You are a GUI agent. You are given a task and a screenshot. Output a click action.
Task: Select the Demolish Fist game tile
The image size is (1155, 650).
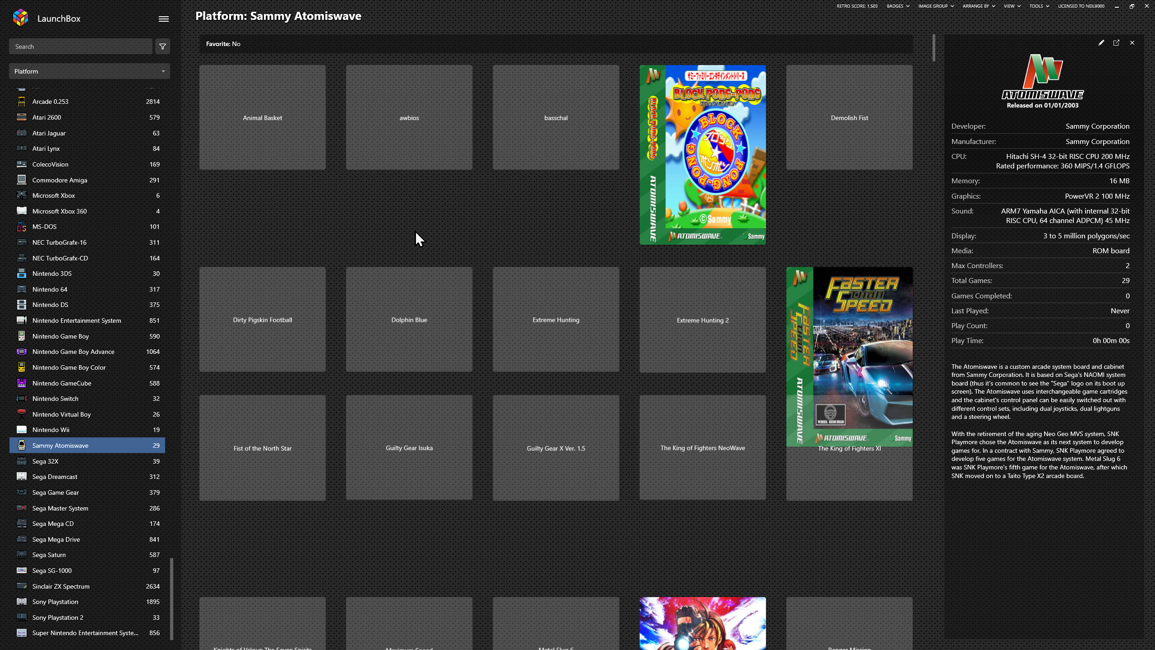[849, 117]
